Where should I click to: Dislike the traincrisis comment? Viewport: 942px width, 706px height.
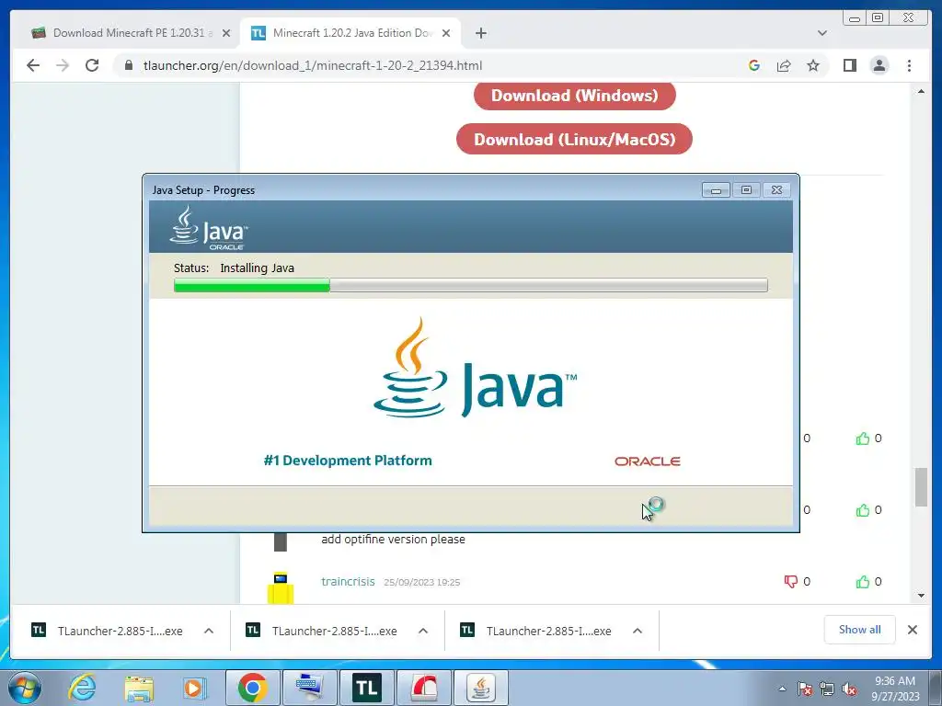790,581
